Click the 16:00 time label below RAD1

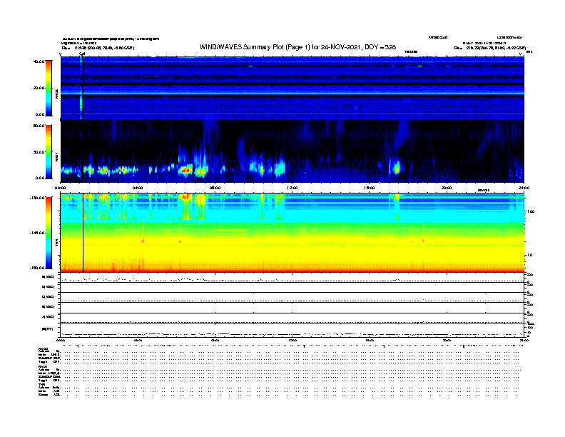click(x=370, y=188)
